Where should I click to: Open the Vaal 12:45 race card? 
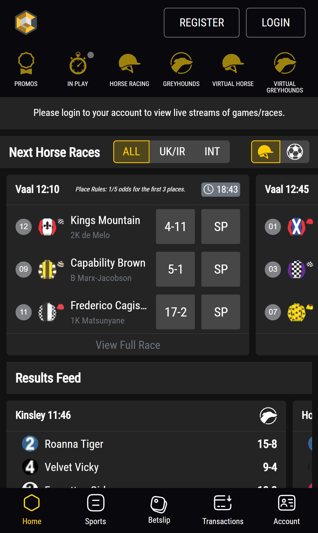[287, 189]
